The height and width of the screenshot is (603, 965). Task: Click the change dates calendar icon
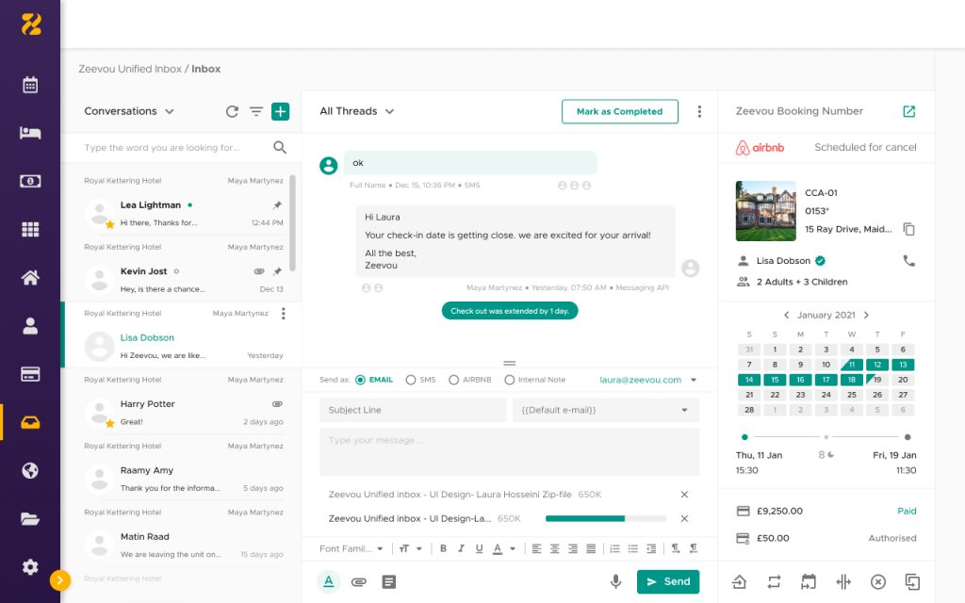pyautogui.click(x=809, y=582)
